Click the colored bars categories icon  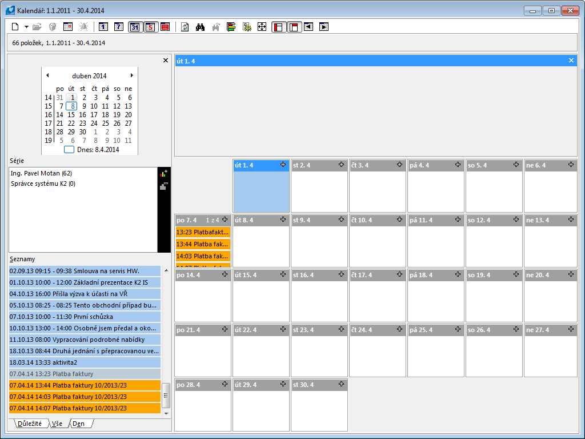pos(231,27)
